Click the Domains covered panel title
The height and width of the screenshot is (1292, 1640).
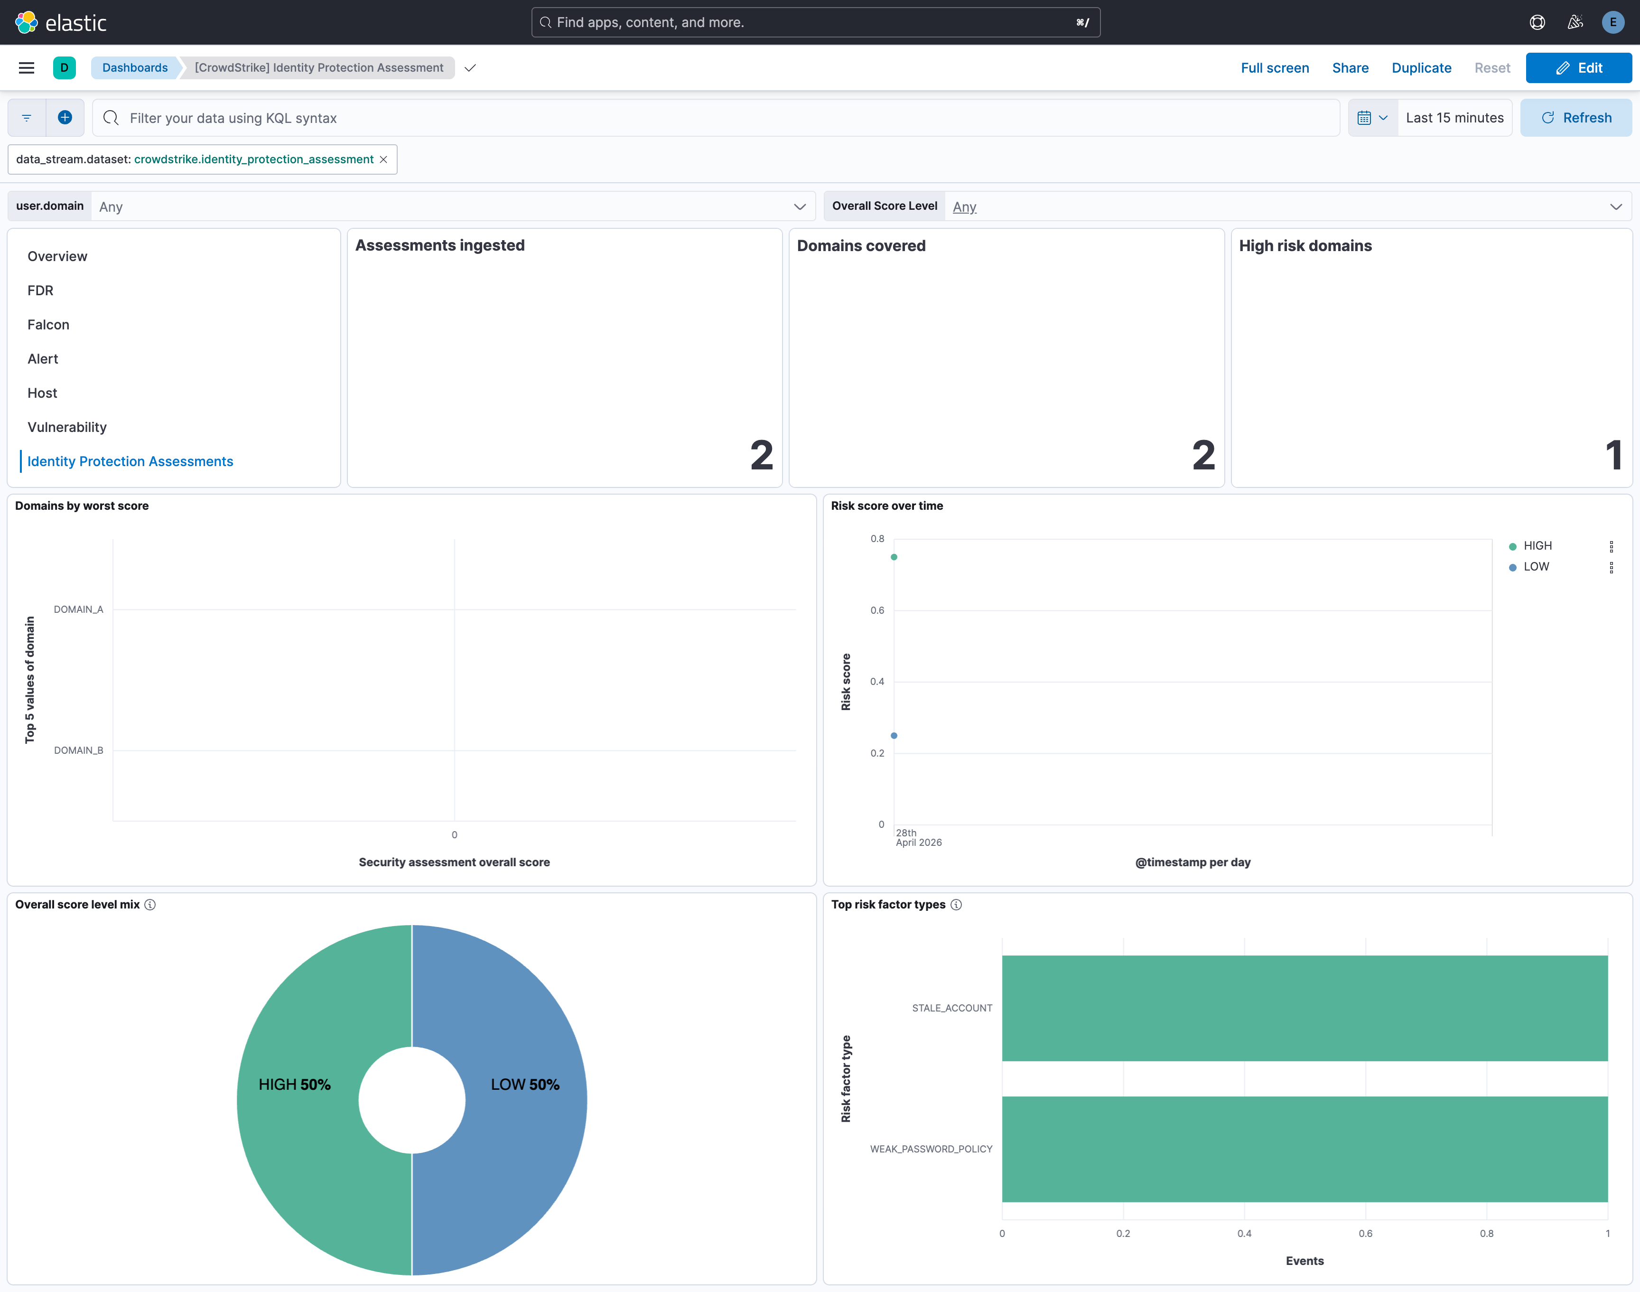point(861,246)
